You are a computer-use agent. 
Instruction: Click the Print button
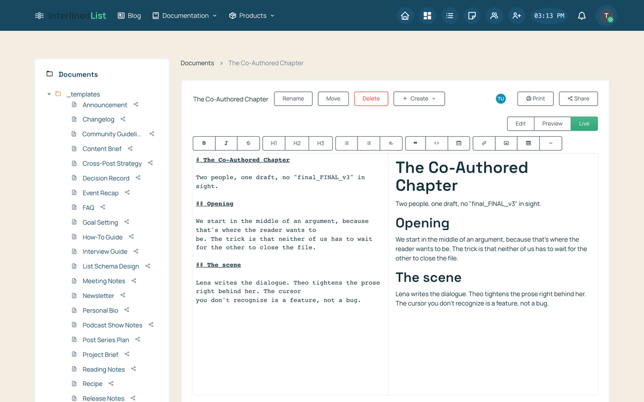tap(535, 99)
